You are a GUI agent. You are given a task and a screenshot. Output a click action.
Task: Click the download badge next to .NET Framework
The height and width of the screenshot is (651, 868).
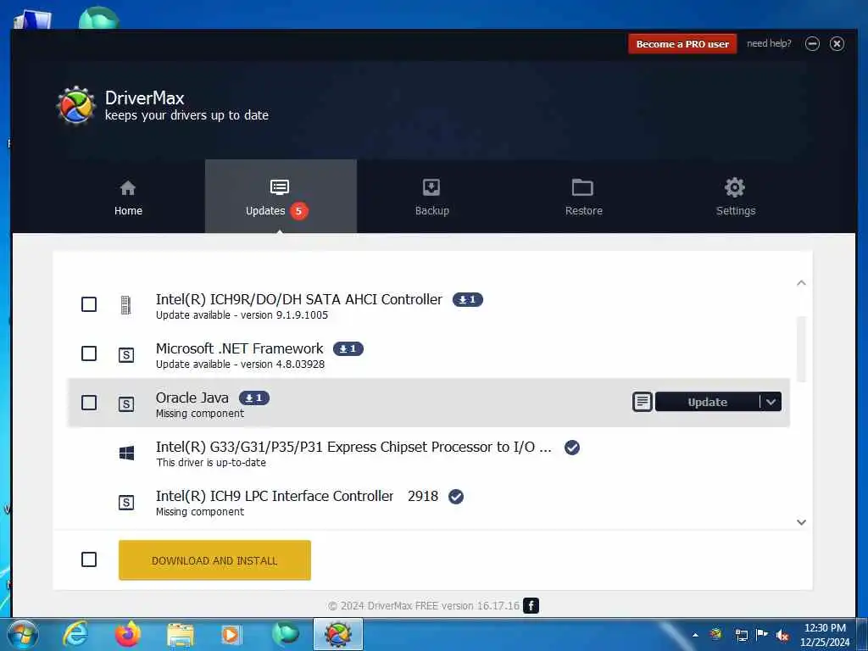[348, 348]
